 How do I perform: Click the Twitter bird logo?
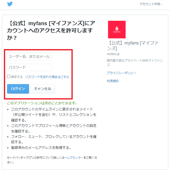[10, 4]
